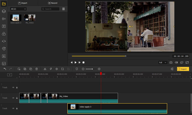Export the project
This screenshot has width=192, height=115.
click(183, 69)
